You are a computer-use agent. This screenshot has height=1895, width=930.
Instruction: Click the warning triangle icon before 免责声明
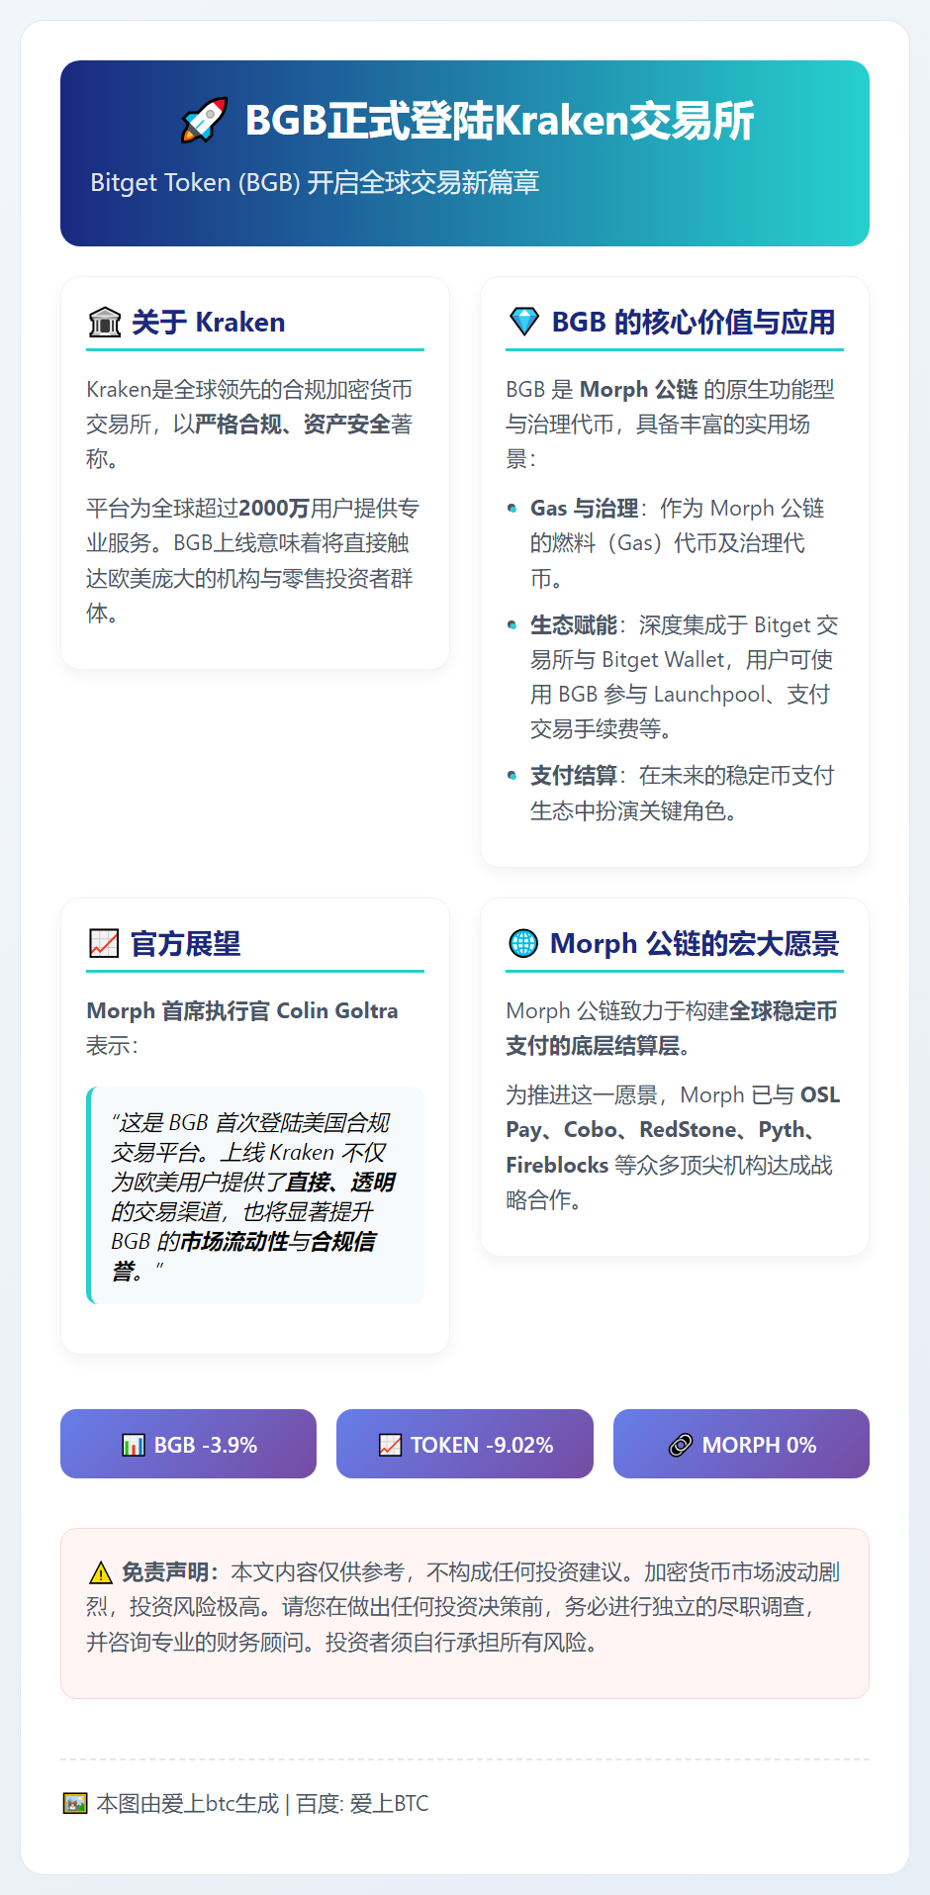click(100, 1572)
